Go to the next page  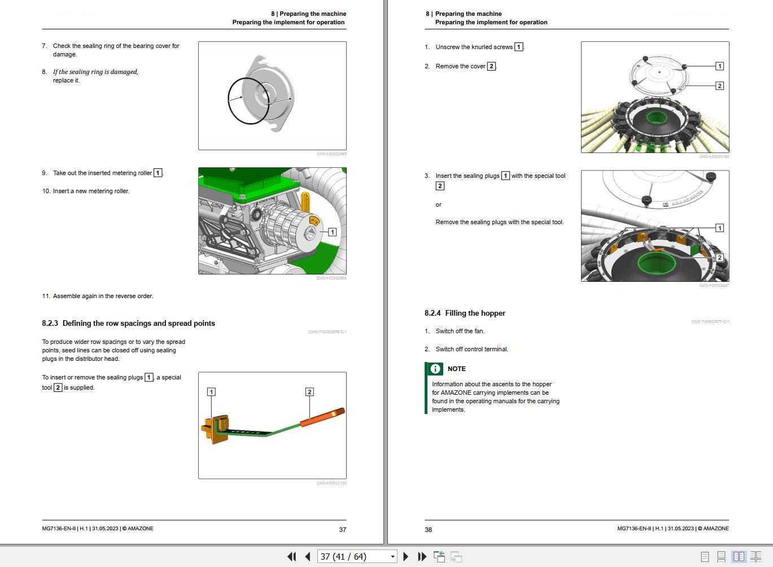coord(405,557)
